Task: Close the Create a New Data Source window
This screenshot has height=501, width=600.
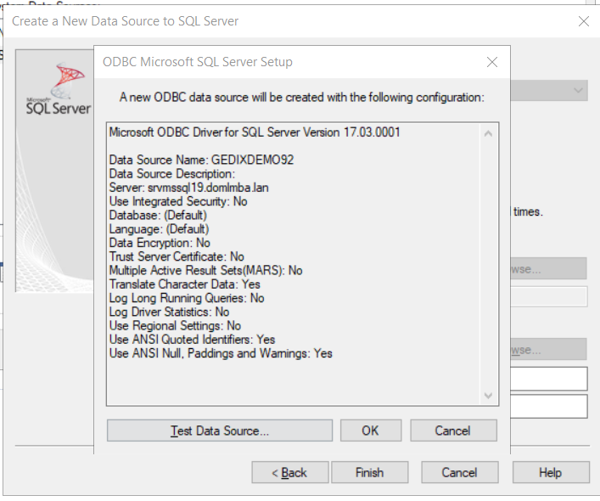Action: click(x=583, y=21)
